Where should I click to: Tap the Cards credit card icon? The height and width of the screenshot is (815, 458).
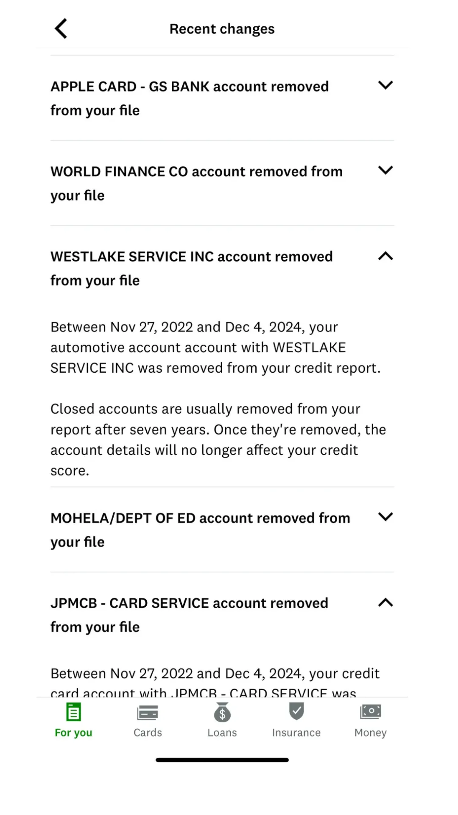pos(148,713)
